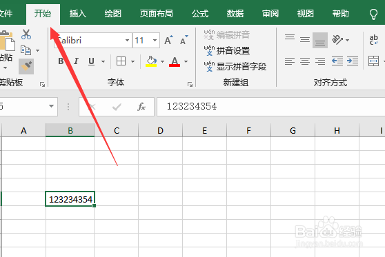
Task: Open the font name dropdown
Action: [127, 40]
